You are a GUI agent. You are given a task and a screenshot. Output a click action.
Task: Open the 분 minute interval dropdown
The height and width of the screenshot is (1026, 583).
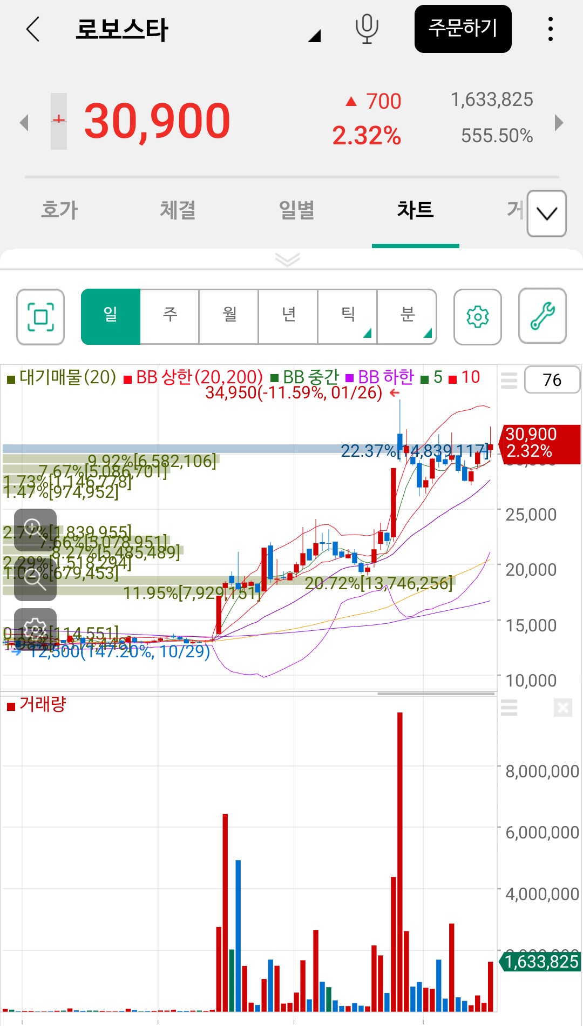point(407,317)
